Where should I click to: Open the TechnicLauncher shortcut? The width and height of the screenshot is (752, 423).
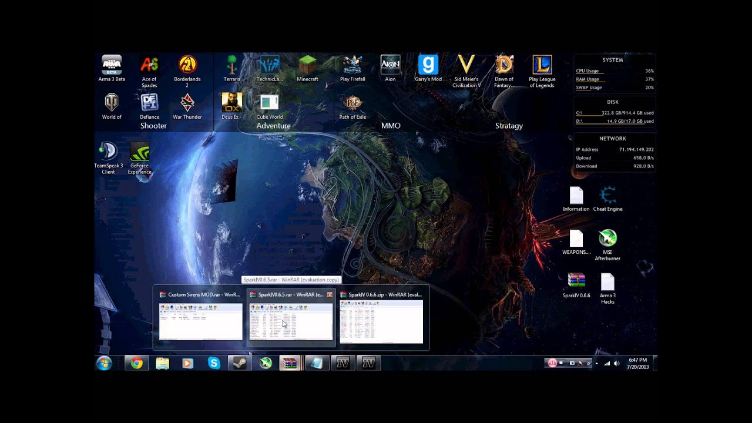pyautogui.click(x=270, y=69)
